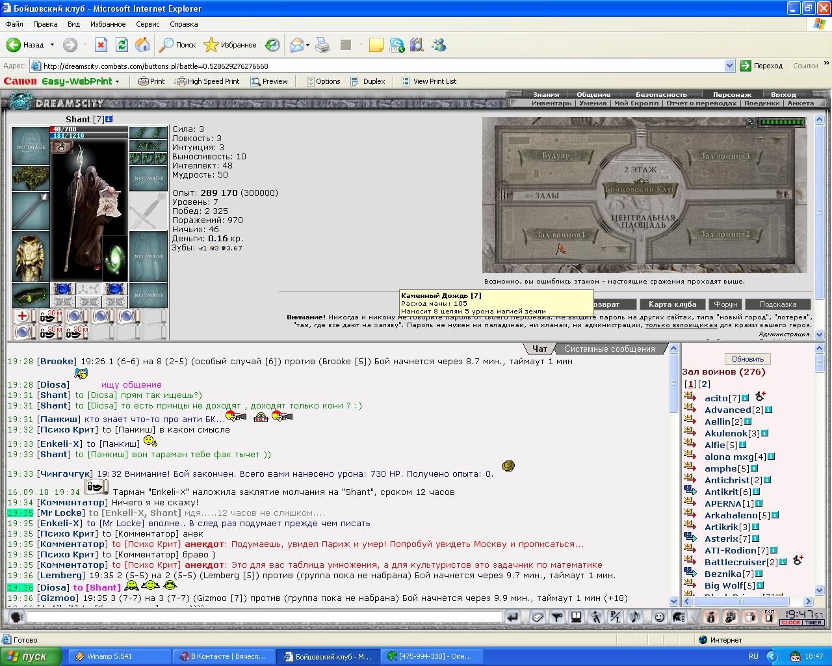
Task: Use the red cross healing scroll
Action: pos(23,315)
